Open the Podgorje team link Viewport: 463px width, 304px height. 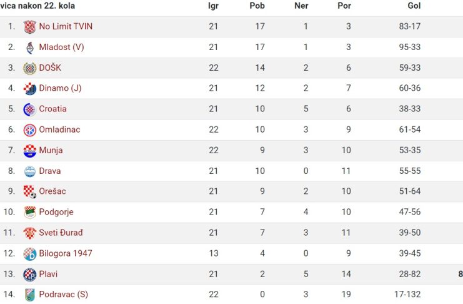(x=56, y=212)
